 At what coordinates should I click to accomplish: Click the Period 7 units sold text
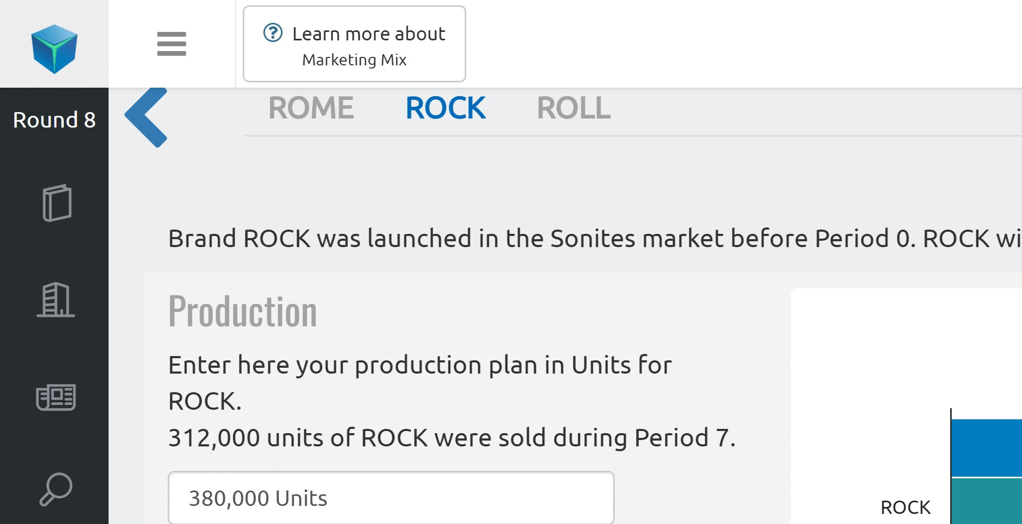point(451,438)
